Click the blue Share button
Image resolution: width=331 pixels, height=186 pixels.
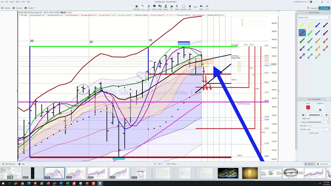click(324, 8)
